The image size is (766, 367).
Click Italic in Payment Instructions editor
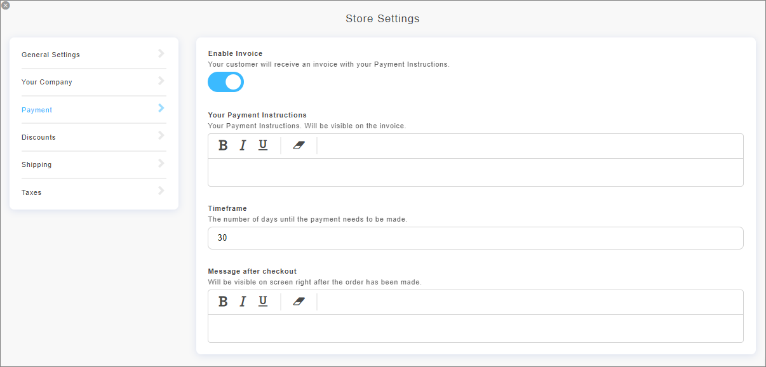[x=243, y=145]
